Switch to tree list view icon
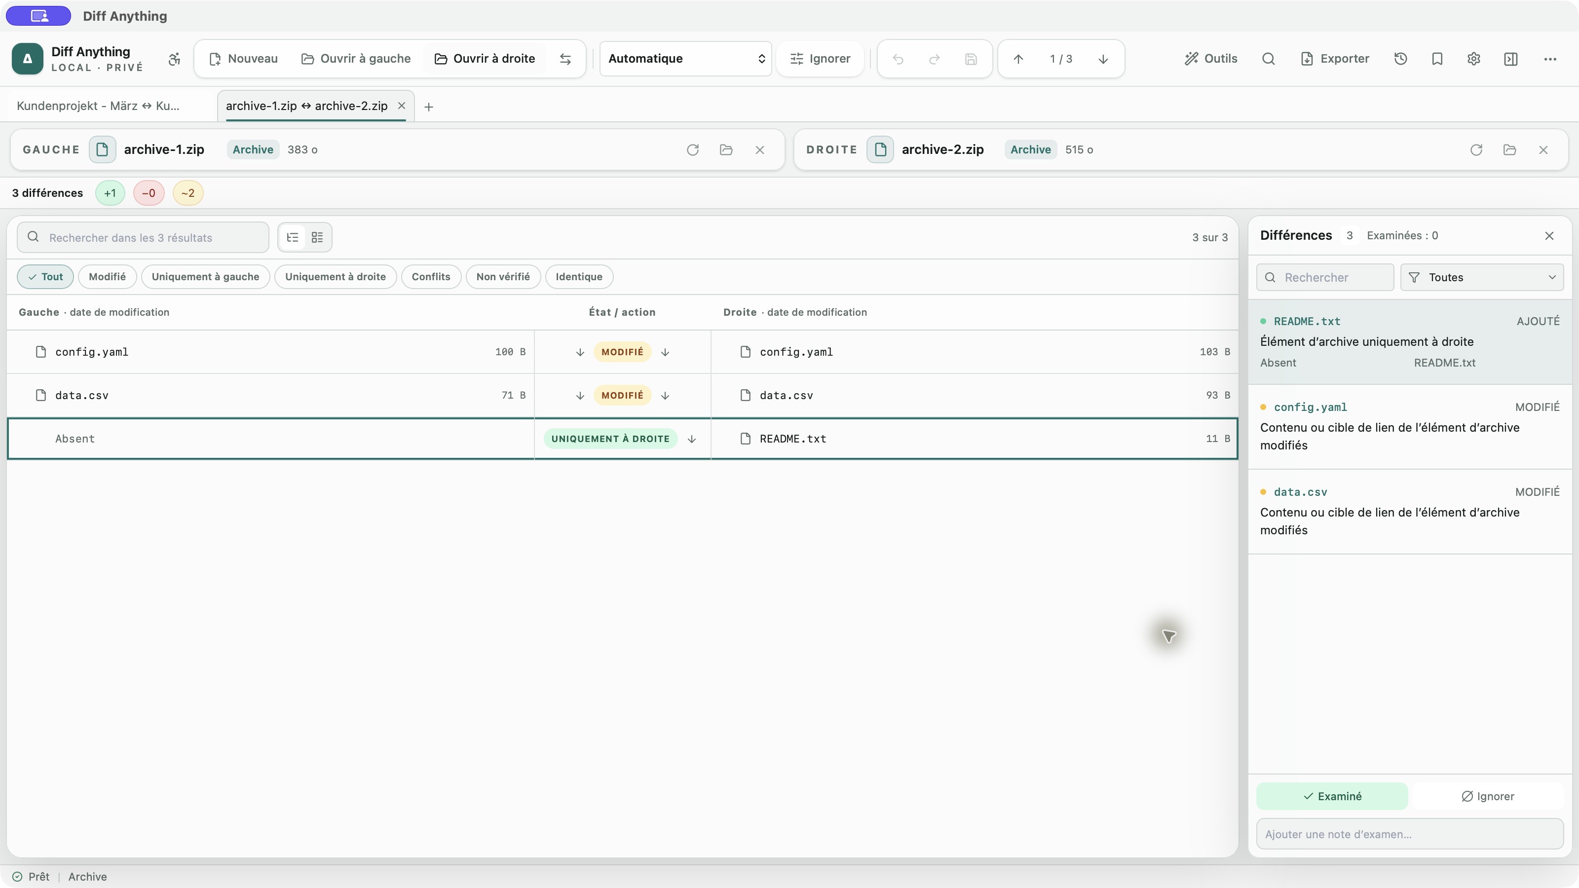The width and height of the screenshot is (1579, 888). tap(293, 237)
